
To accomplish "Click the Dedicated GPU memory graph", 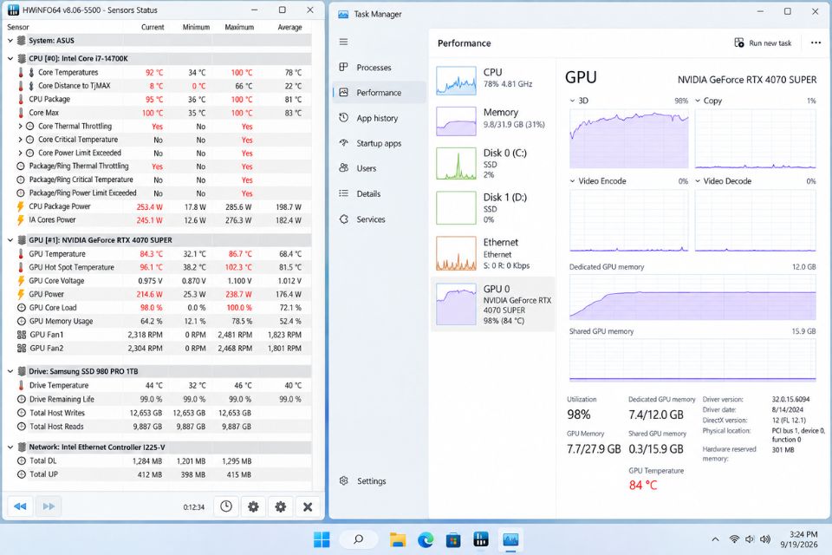I will [692, 297].
